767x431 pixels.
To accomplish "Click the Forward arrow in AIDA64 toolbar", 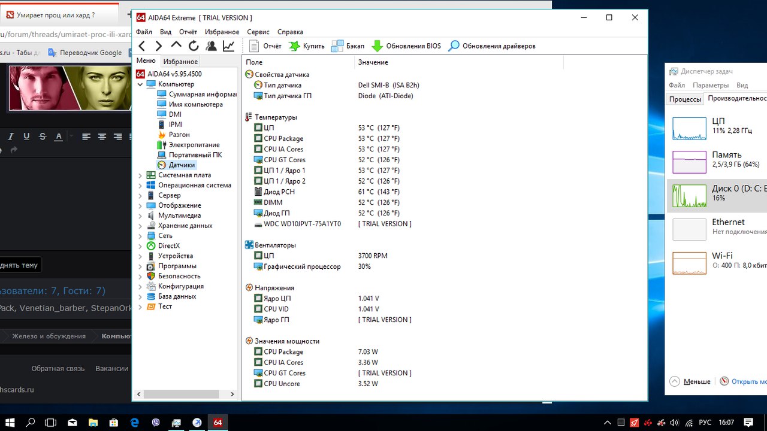I will pyautogui.click(x=159, y=46).
